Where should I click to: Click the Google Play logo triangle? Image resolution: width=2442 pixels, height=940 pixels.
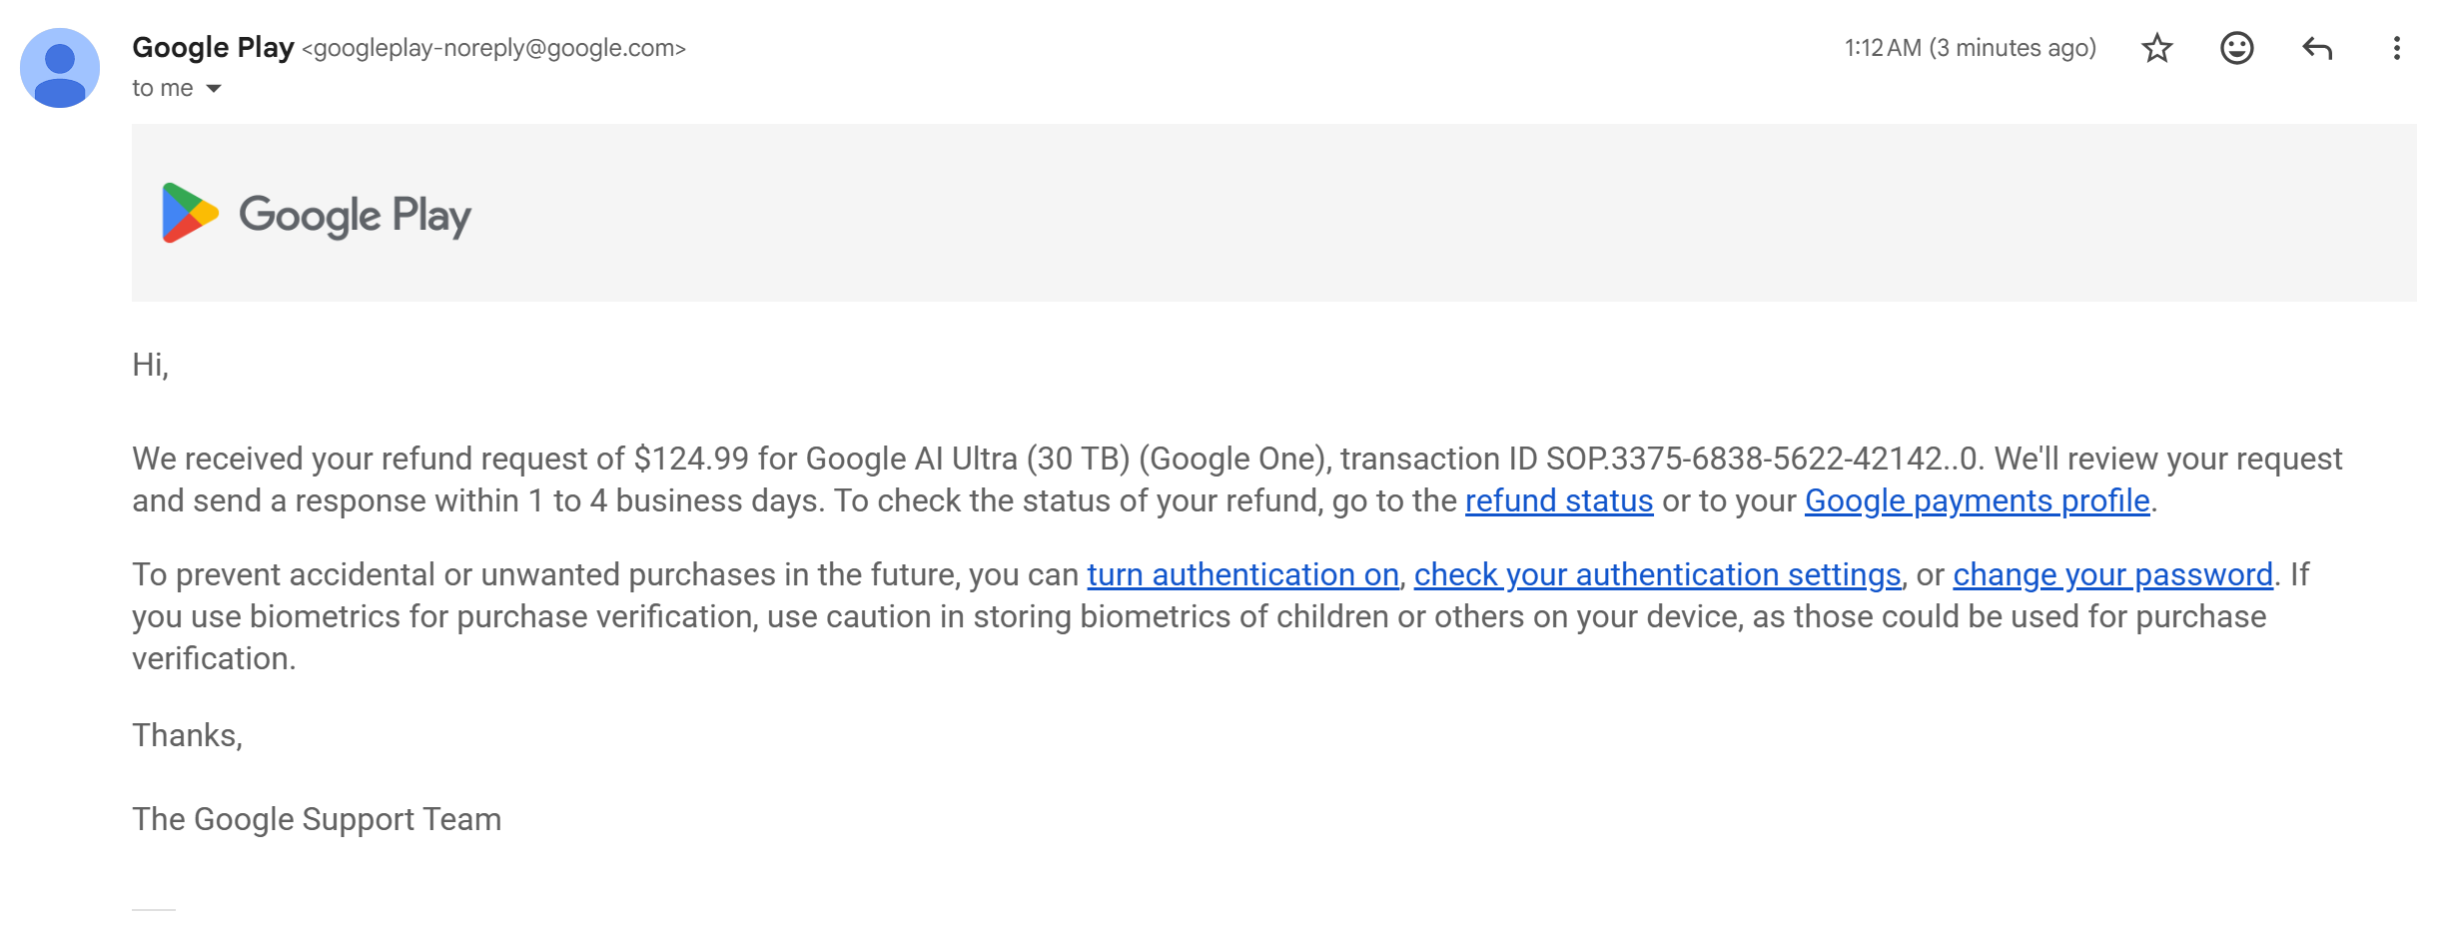tap(190, 213)
